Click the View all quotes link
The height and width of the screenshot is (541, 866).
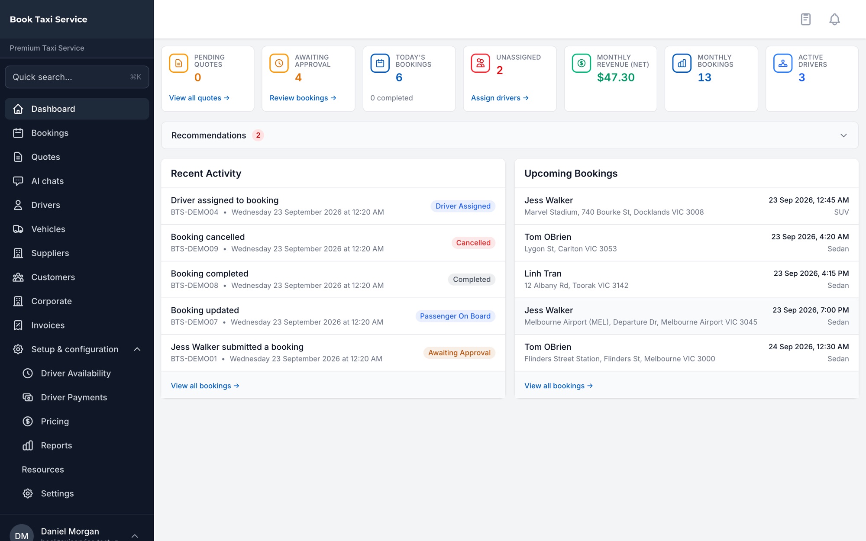pos(199,98)
